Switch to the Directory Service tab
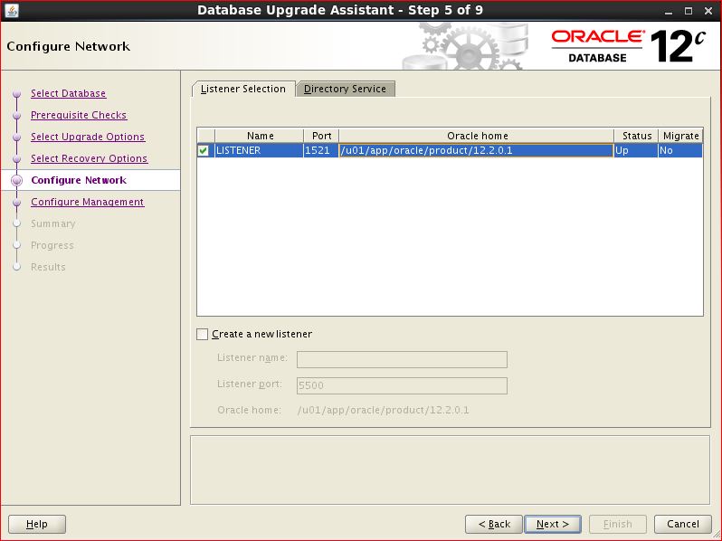 pos(345,89)
